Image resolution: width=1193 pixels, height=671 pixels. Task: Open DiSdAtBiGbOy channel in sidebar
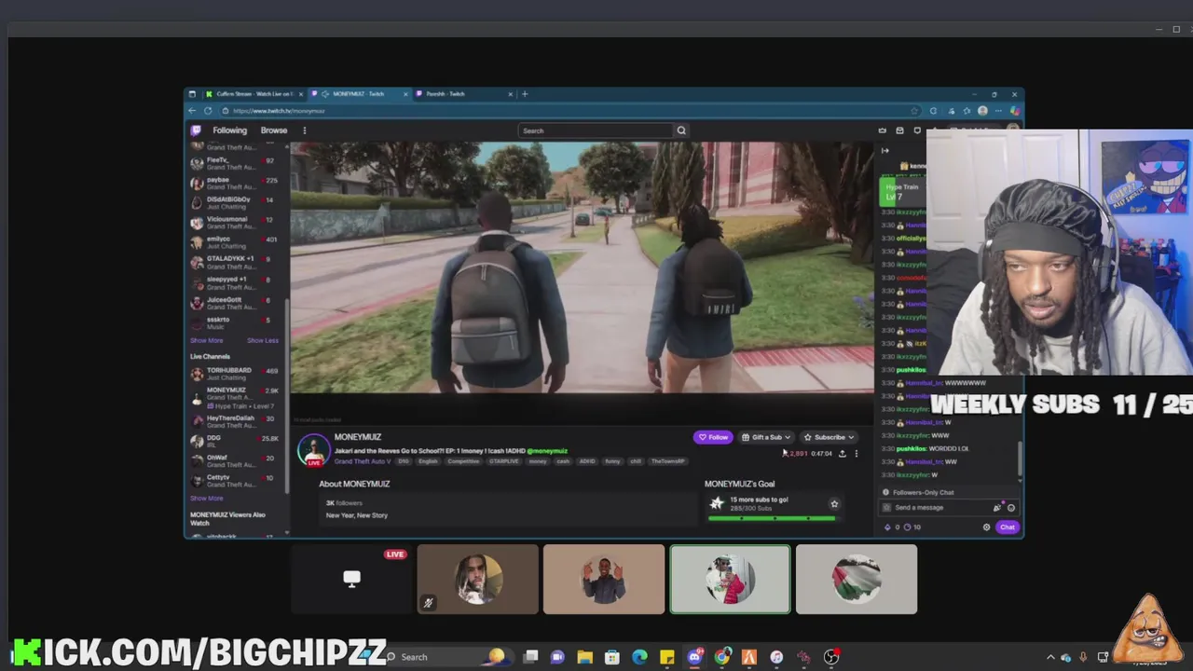(233, 202)
